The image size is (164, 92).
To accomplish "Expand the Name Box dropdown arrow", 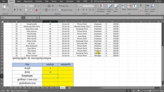I will pyautogui.click(x=20, y=18).
